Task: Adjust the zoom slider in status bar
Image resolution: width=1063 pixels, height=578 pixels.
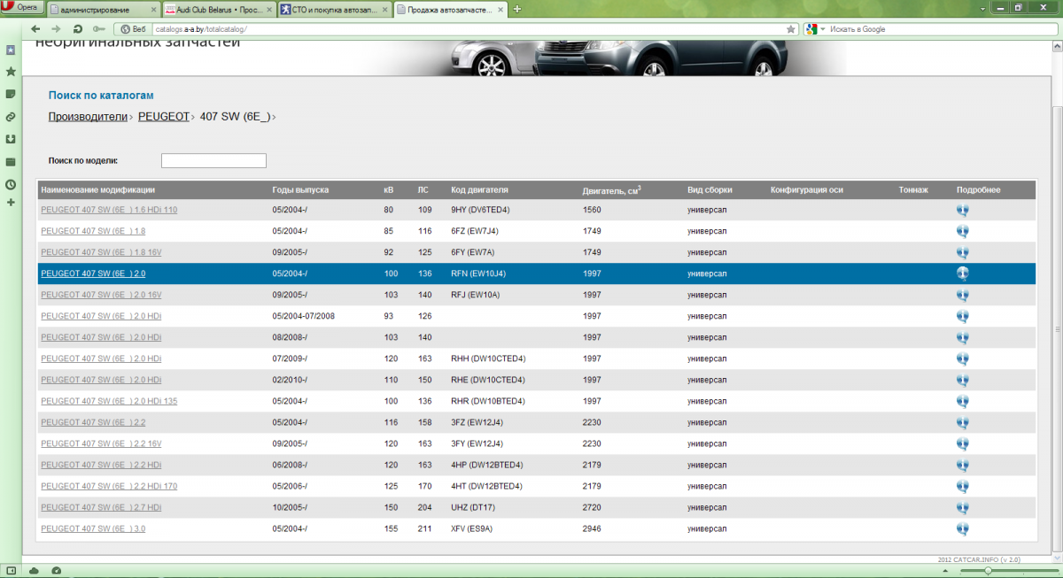Action: coord(989,570)
